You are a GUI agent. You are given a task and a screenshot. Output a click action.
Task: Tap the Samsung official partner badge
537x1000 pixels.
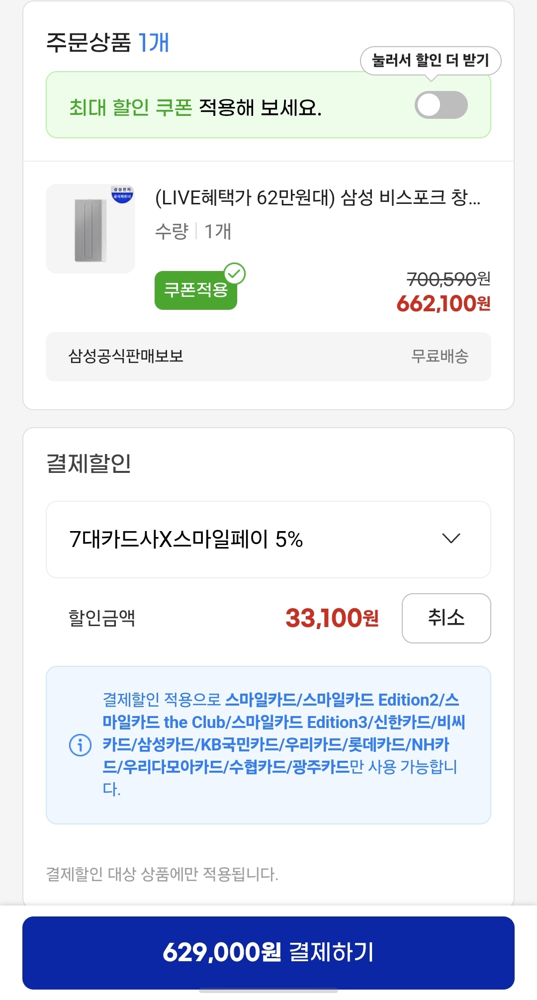click(x=122, y=193)
